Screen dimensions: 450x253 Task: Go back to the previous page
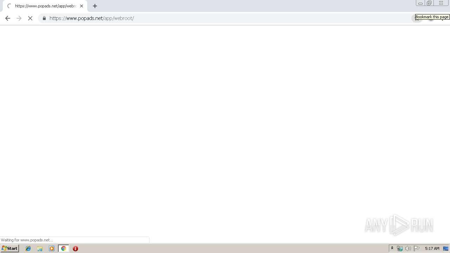[8, 18]
